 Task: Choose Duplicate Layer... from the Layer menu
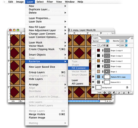[x=47, y=9]
